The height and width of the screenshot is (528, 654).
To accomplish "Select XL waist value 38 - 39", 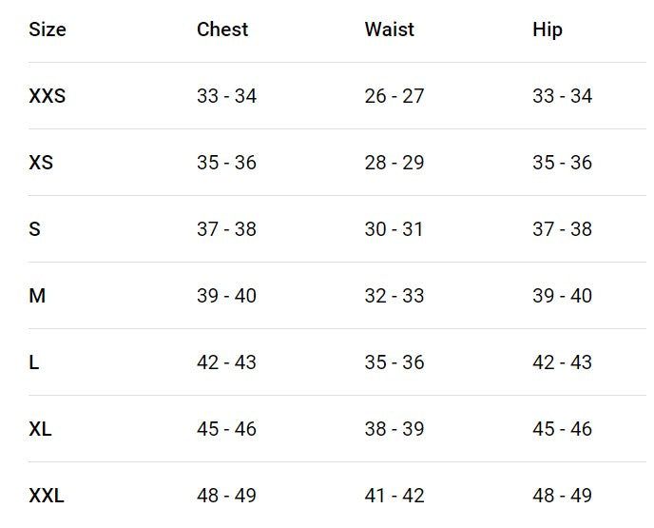I will point(394,429).
